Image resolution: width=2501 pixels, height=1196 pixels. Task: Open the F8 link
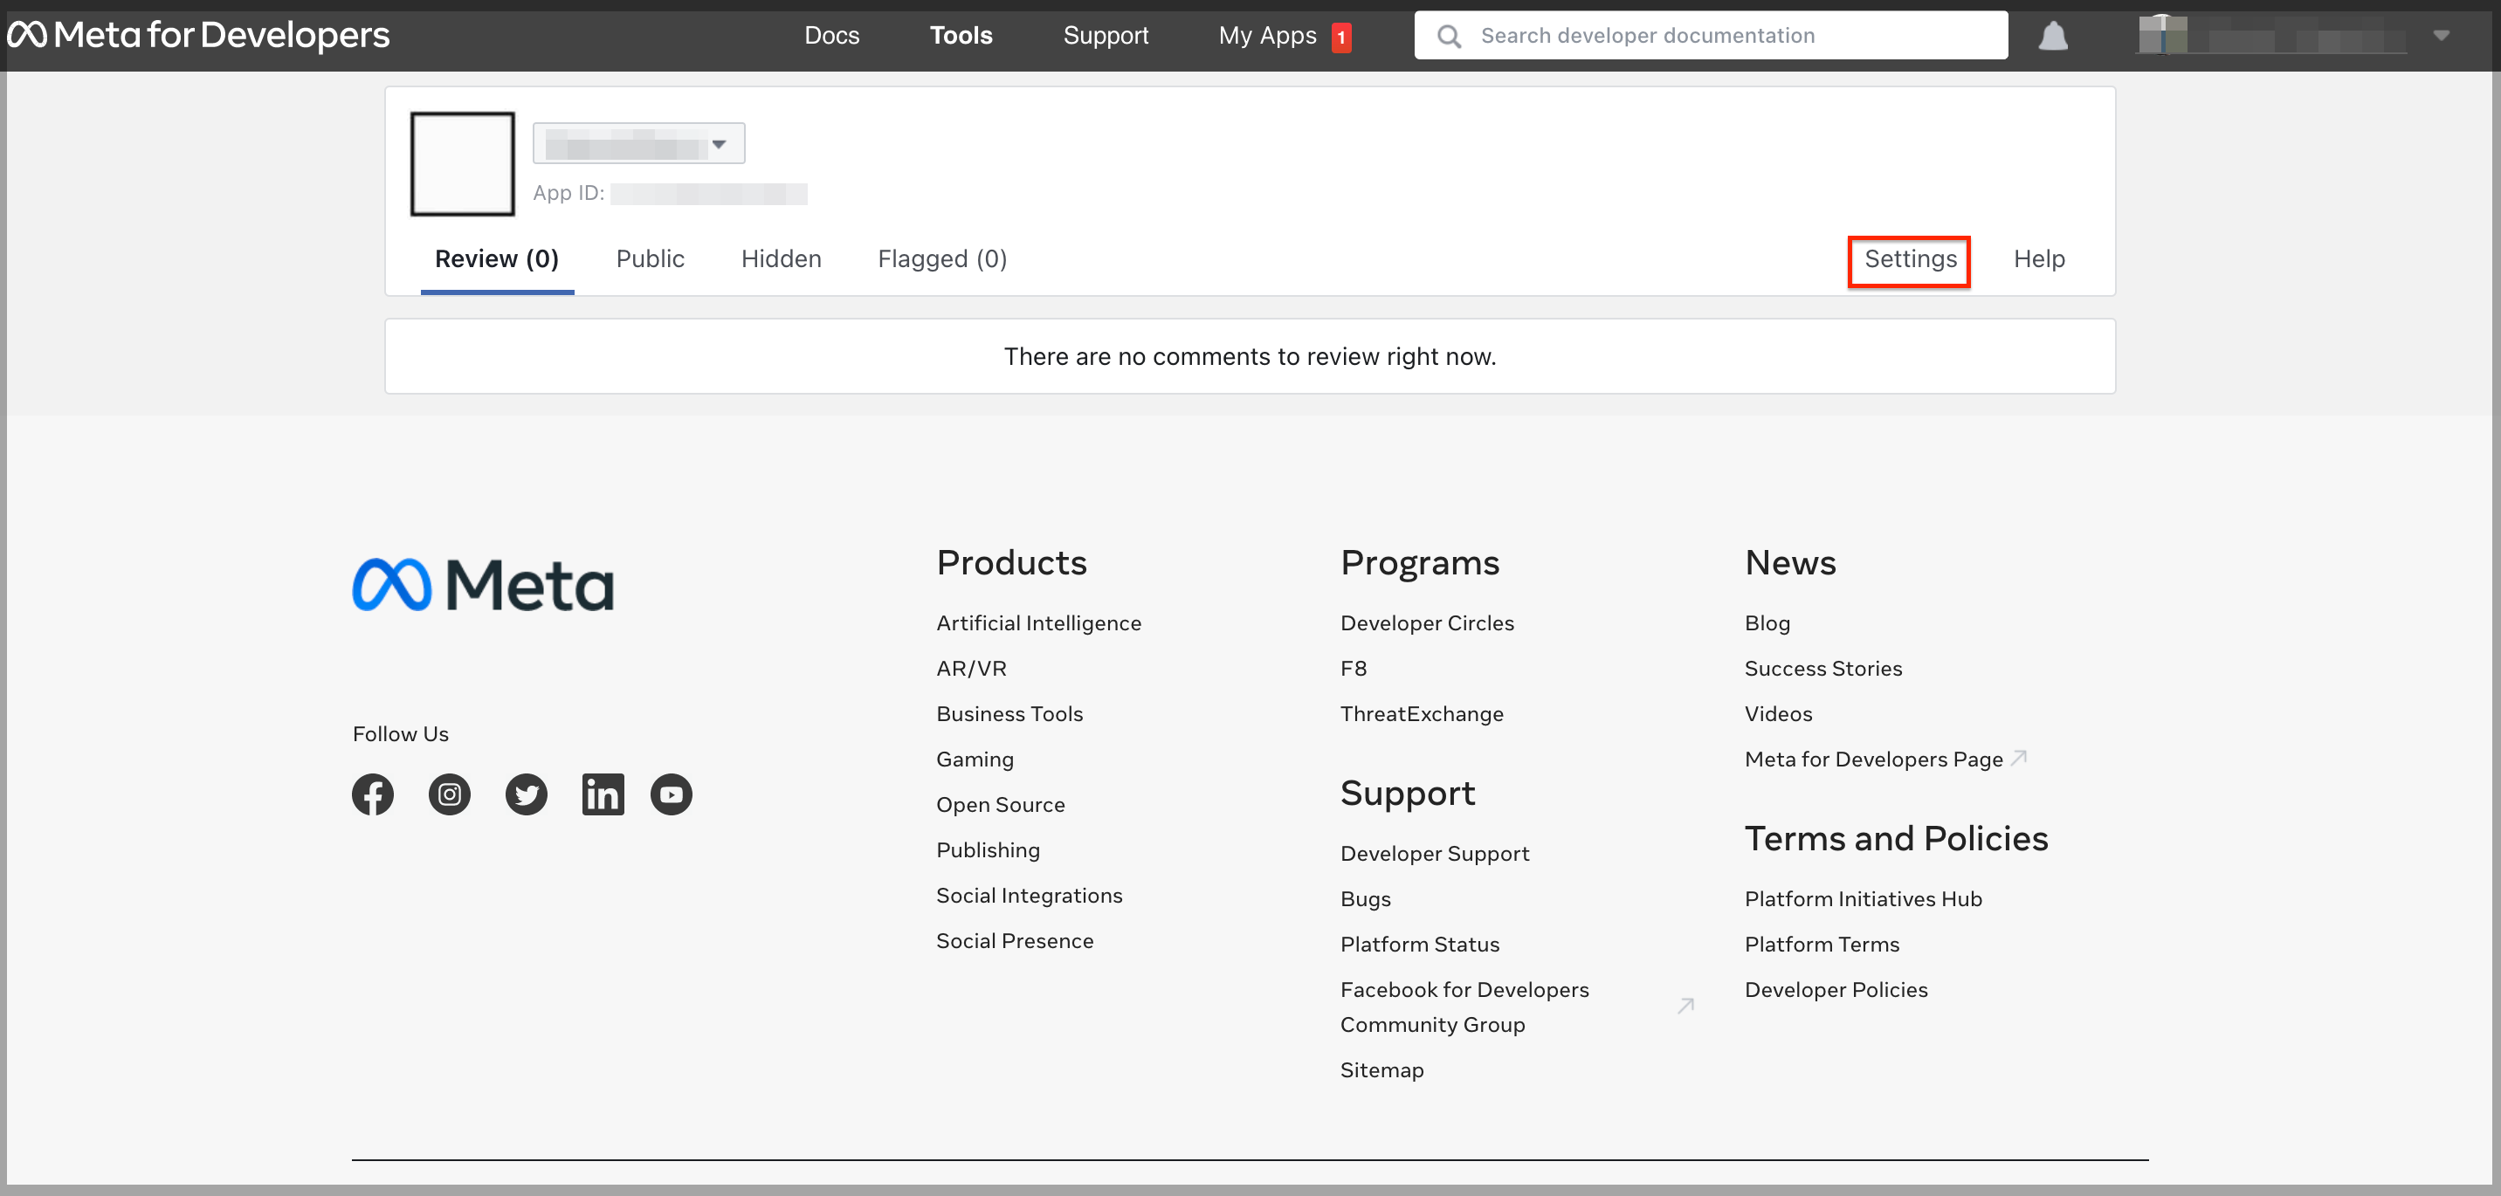coord(1353,669)
